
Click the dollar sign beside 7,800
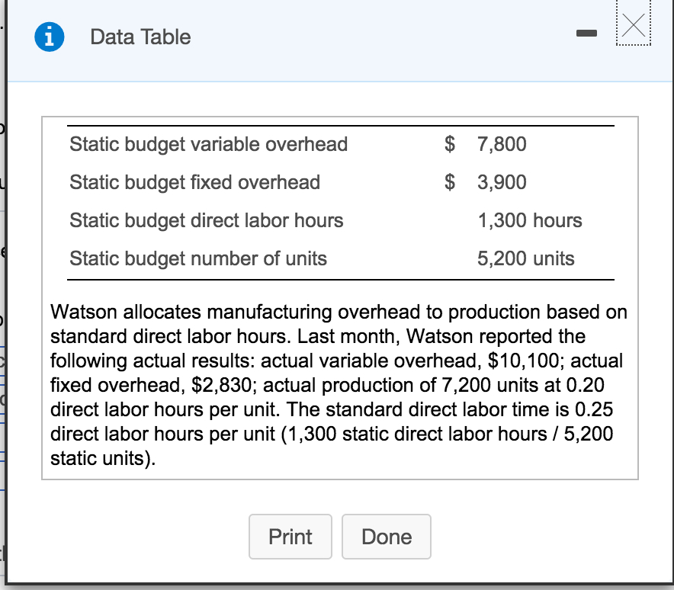tap(451, 144)
